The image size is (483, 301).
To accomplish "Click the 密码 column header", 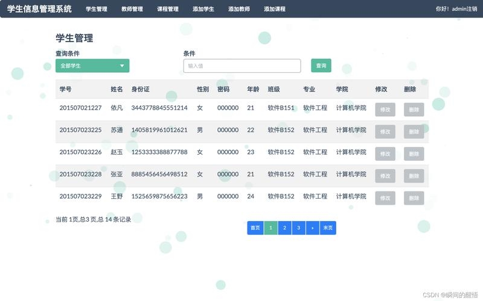I will (x=223, y=89).
